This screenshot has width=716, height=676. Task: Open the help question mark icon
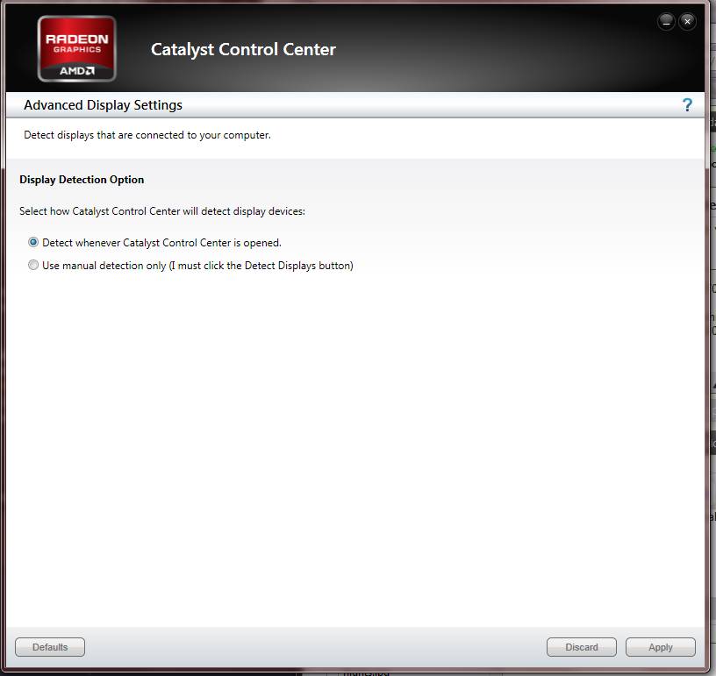click(687, 105)
